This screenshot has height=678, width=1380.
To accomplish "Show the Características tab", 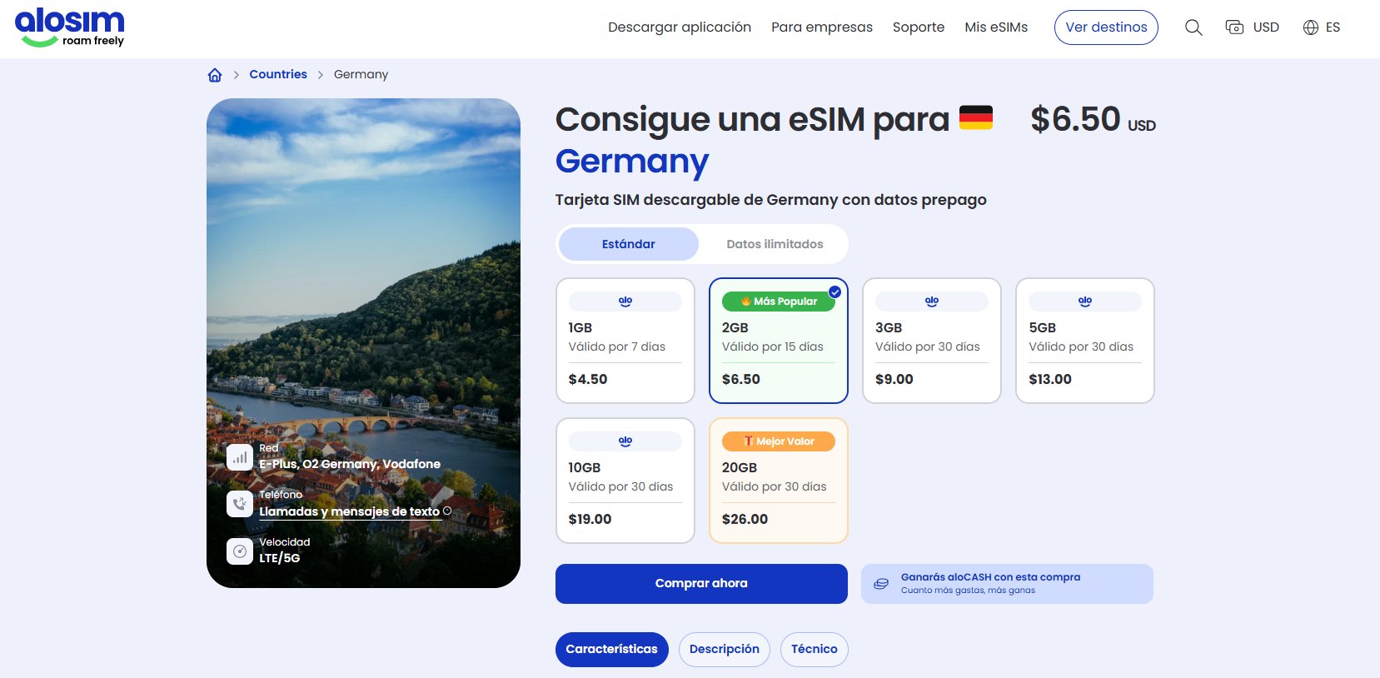I will pyautogui.click(x=612, y=650).
